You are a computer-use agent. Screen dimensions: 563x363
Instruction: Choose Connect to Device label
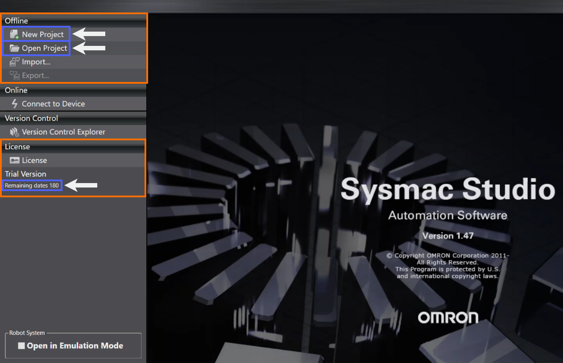(54, 104)
